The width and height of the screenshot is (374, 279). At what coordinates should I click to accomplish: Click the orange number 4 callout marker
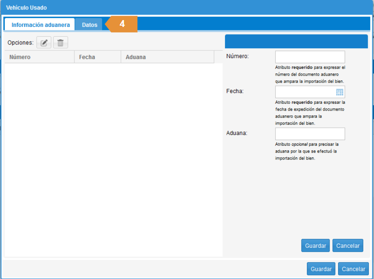tap(122, 24)
